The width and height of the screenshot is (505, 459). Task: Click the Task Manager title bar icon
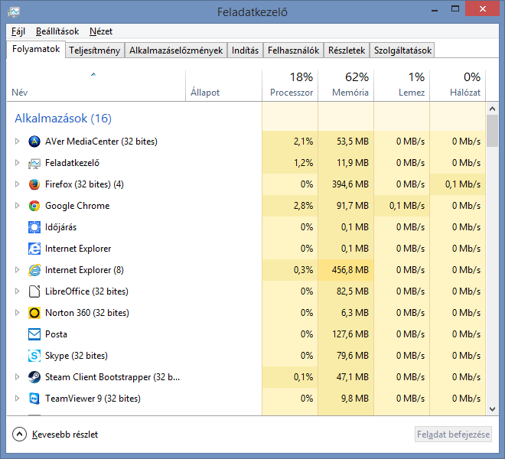[x=14, y=12]
